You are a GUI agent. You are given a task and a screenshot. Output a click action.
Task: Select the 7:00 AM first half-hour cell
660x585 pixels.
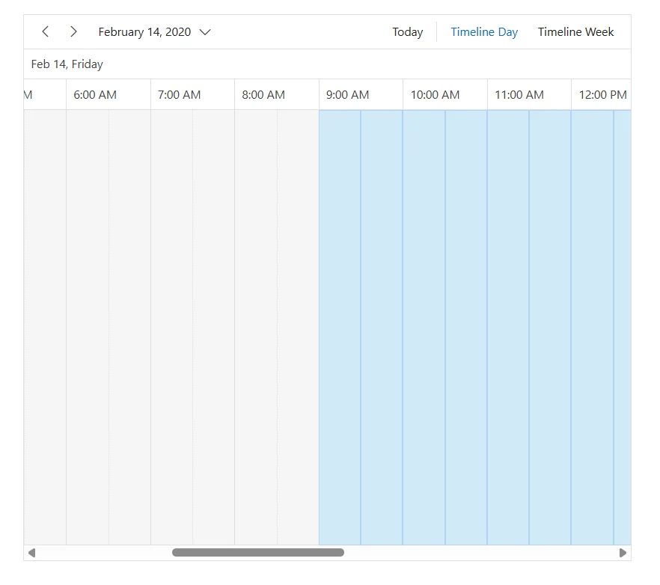click(x=172, y=328)
